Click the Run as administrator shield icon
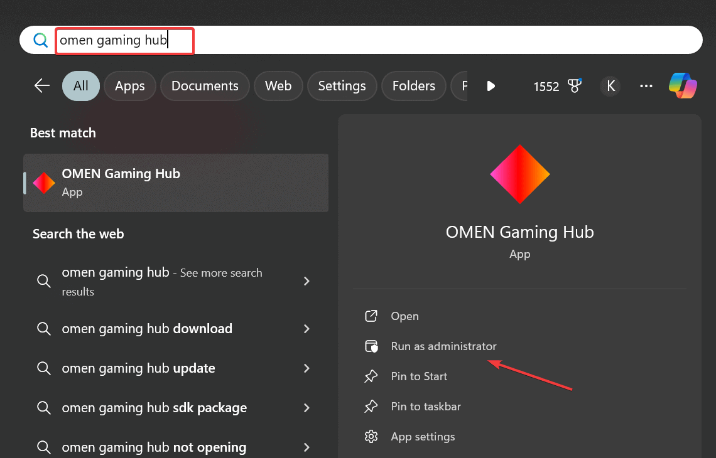716x458 pixels. click(x=372, y=346)
